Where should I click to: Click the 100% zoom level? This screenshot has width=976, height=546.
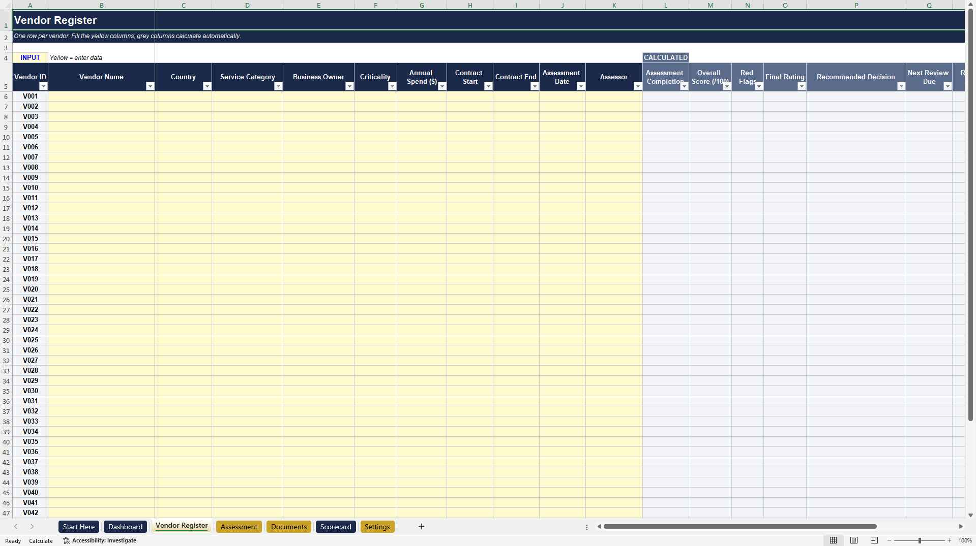[965, 540]
